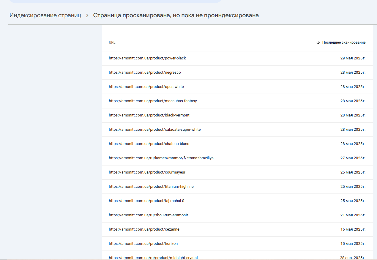
Task: Click the 16 мая 2025 г. scan date
Action: [x=353, y=229]
